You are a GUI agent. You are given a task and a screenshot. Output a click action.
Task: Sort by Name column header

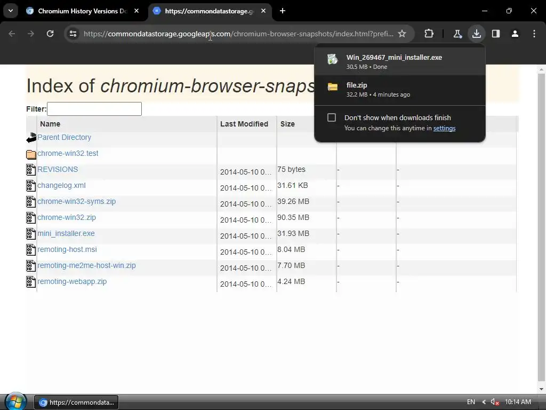[50, 124]
